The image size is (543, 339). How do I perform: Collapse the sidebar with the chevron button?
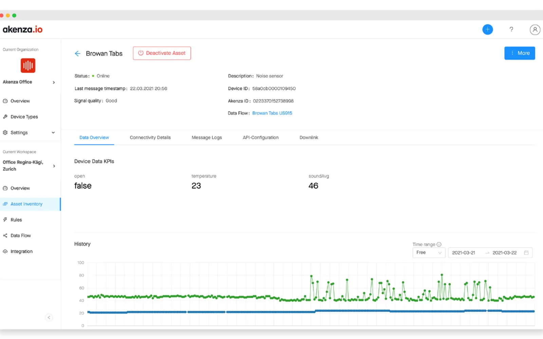(49, 317)
